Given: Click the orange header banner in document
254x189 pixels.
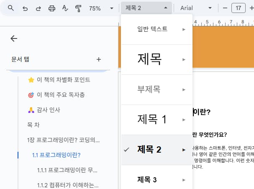Looking at the screenshot, I should [x=223, y=47].
